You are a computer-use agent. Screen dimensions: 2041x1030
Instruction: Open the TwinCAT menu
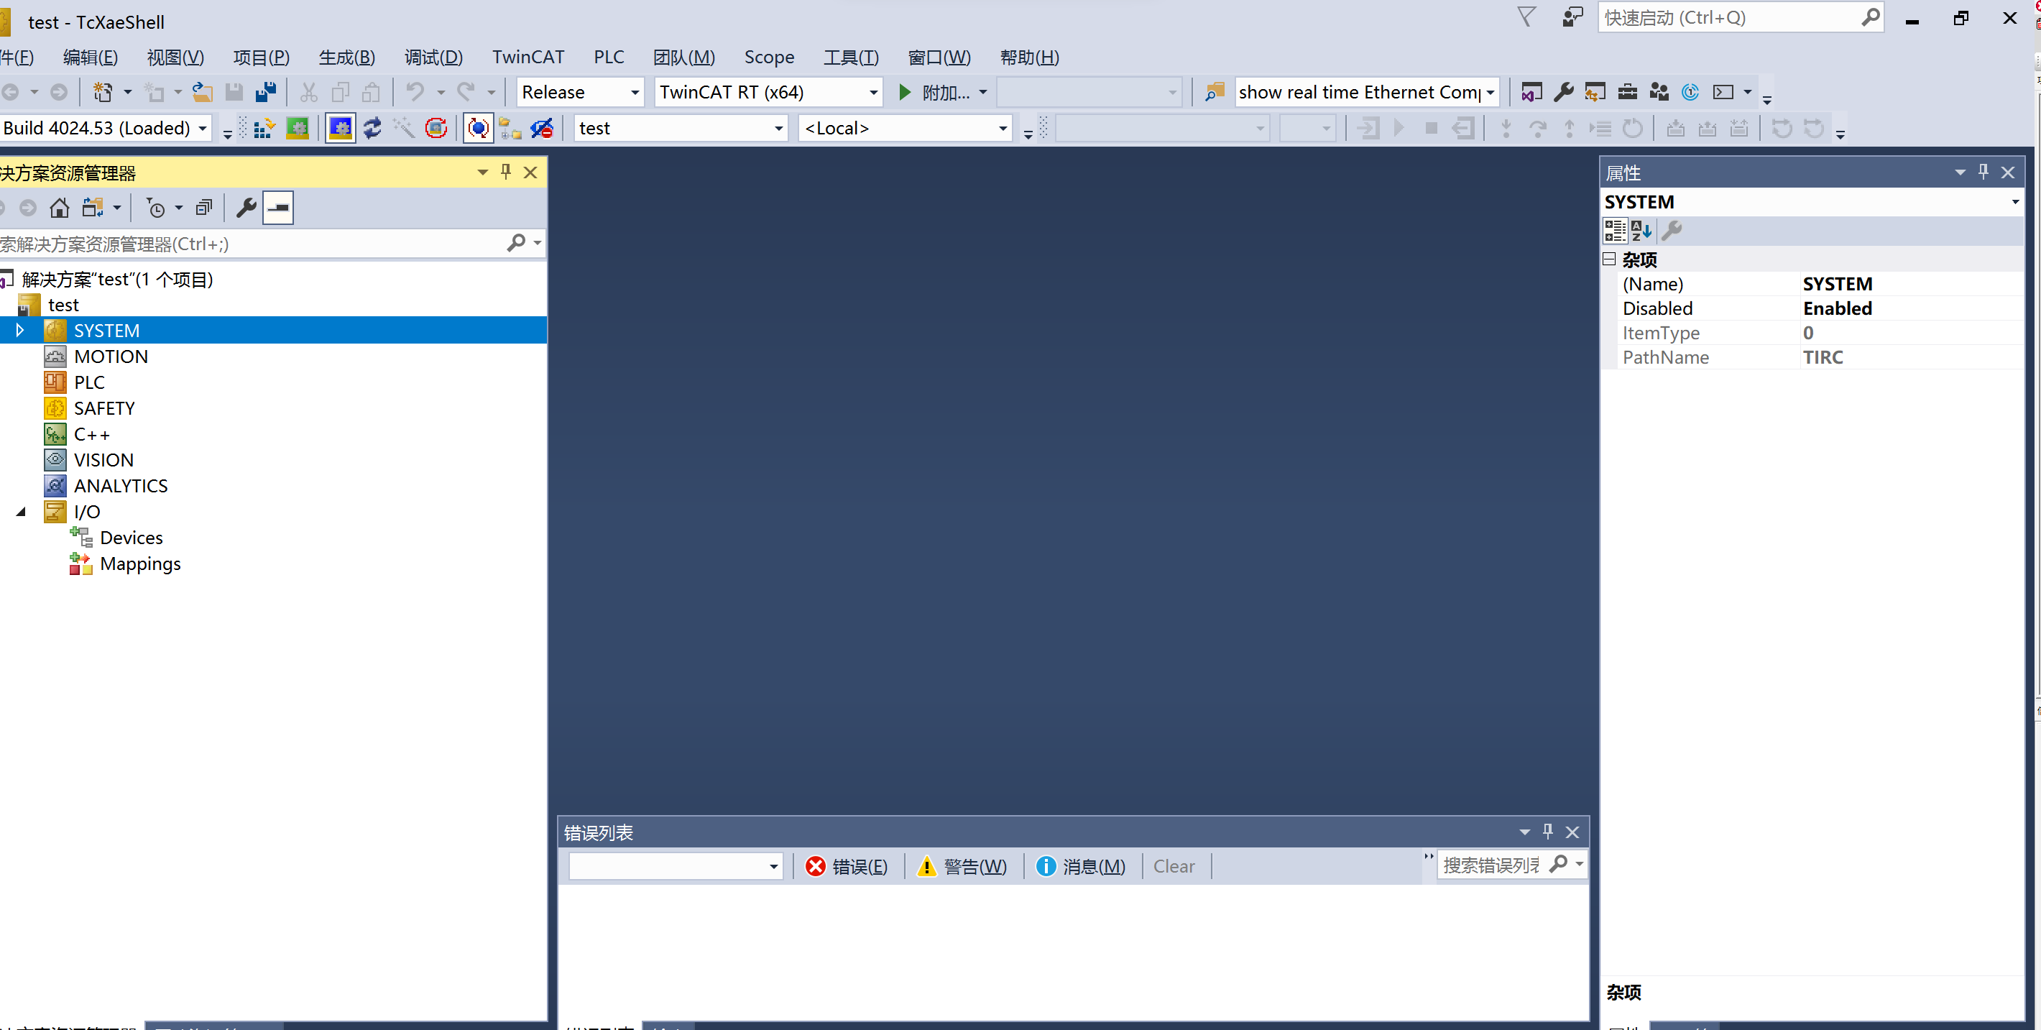527,57
